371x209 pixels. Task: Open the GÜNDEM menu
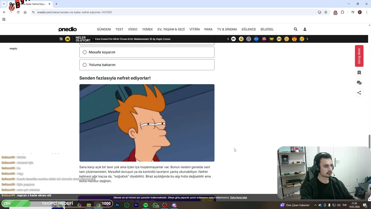point(104,29)
